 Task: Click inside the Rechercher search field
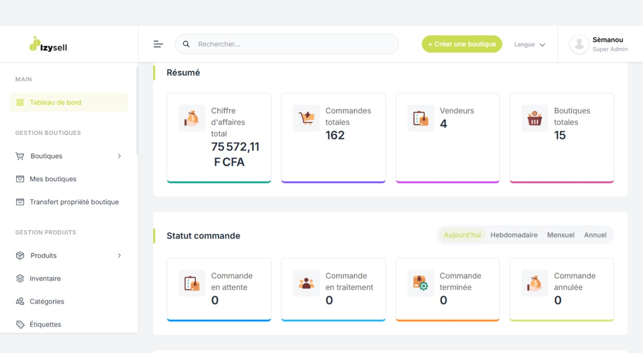click(287, 44)
